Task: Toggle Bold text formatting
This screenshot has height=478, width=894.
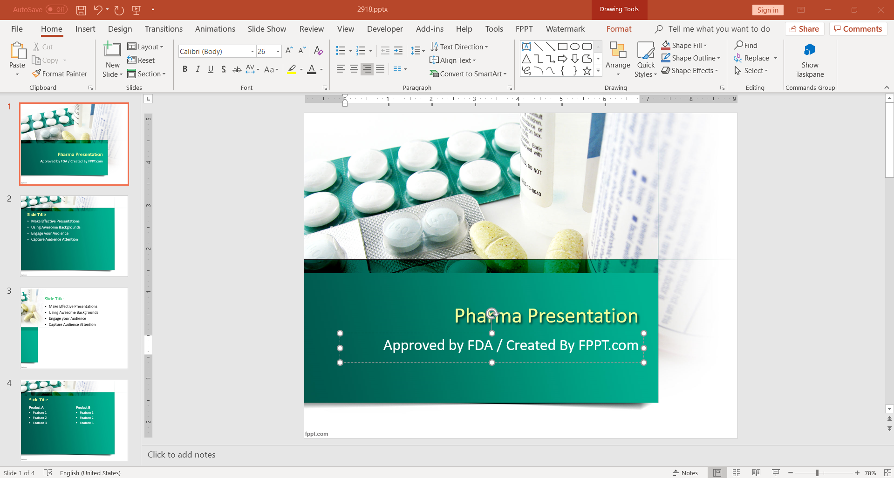Action: [x=185, y=69]
